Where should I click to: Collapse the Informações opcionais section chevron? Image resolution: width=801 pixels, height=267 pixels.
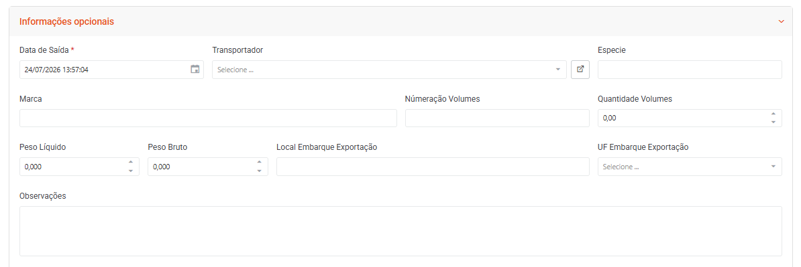[x=781, y=21]
